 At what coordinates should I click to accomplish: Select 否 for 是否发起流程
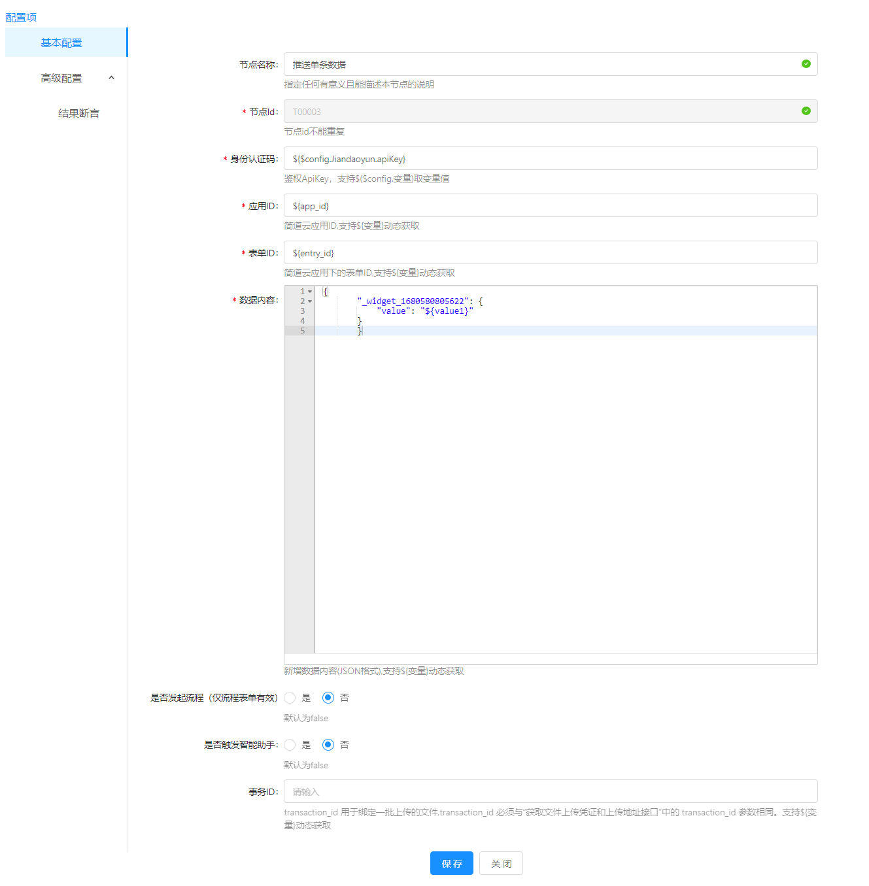tap(328, 698)
